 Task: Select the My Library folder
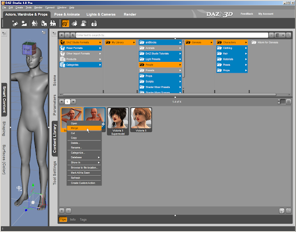[120, 43]
